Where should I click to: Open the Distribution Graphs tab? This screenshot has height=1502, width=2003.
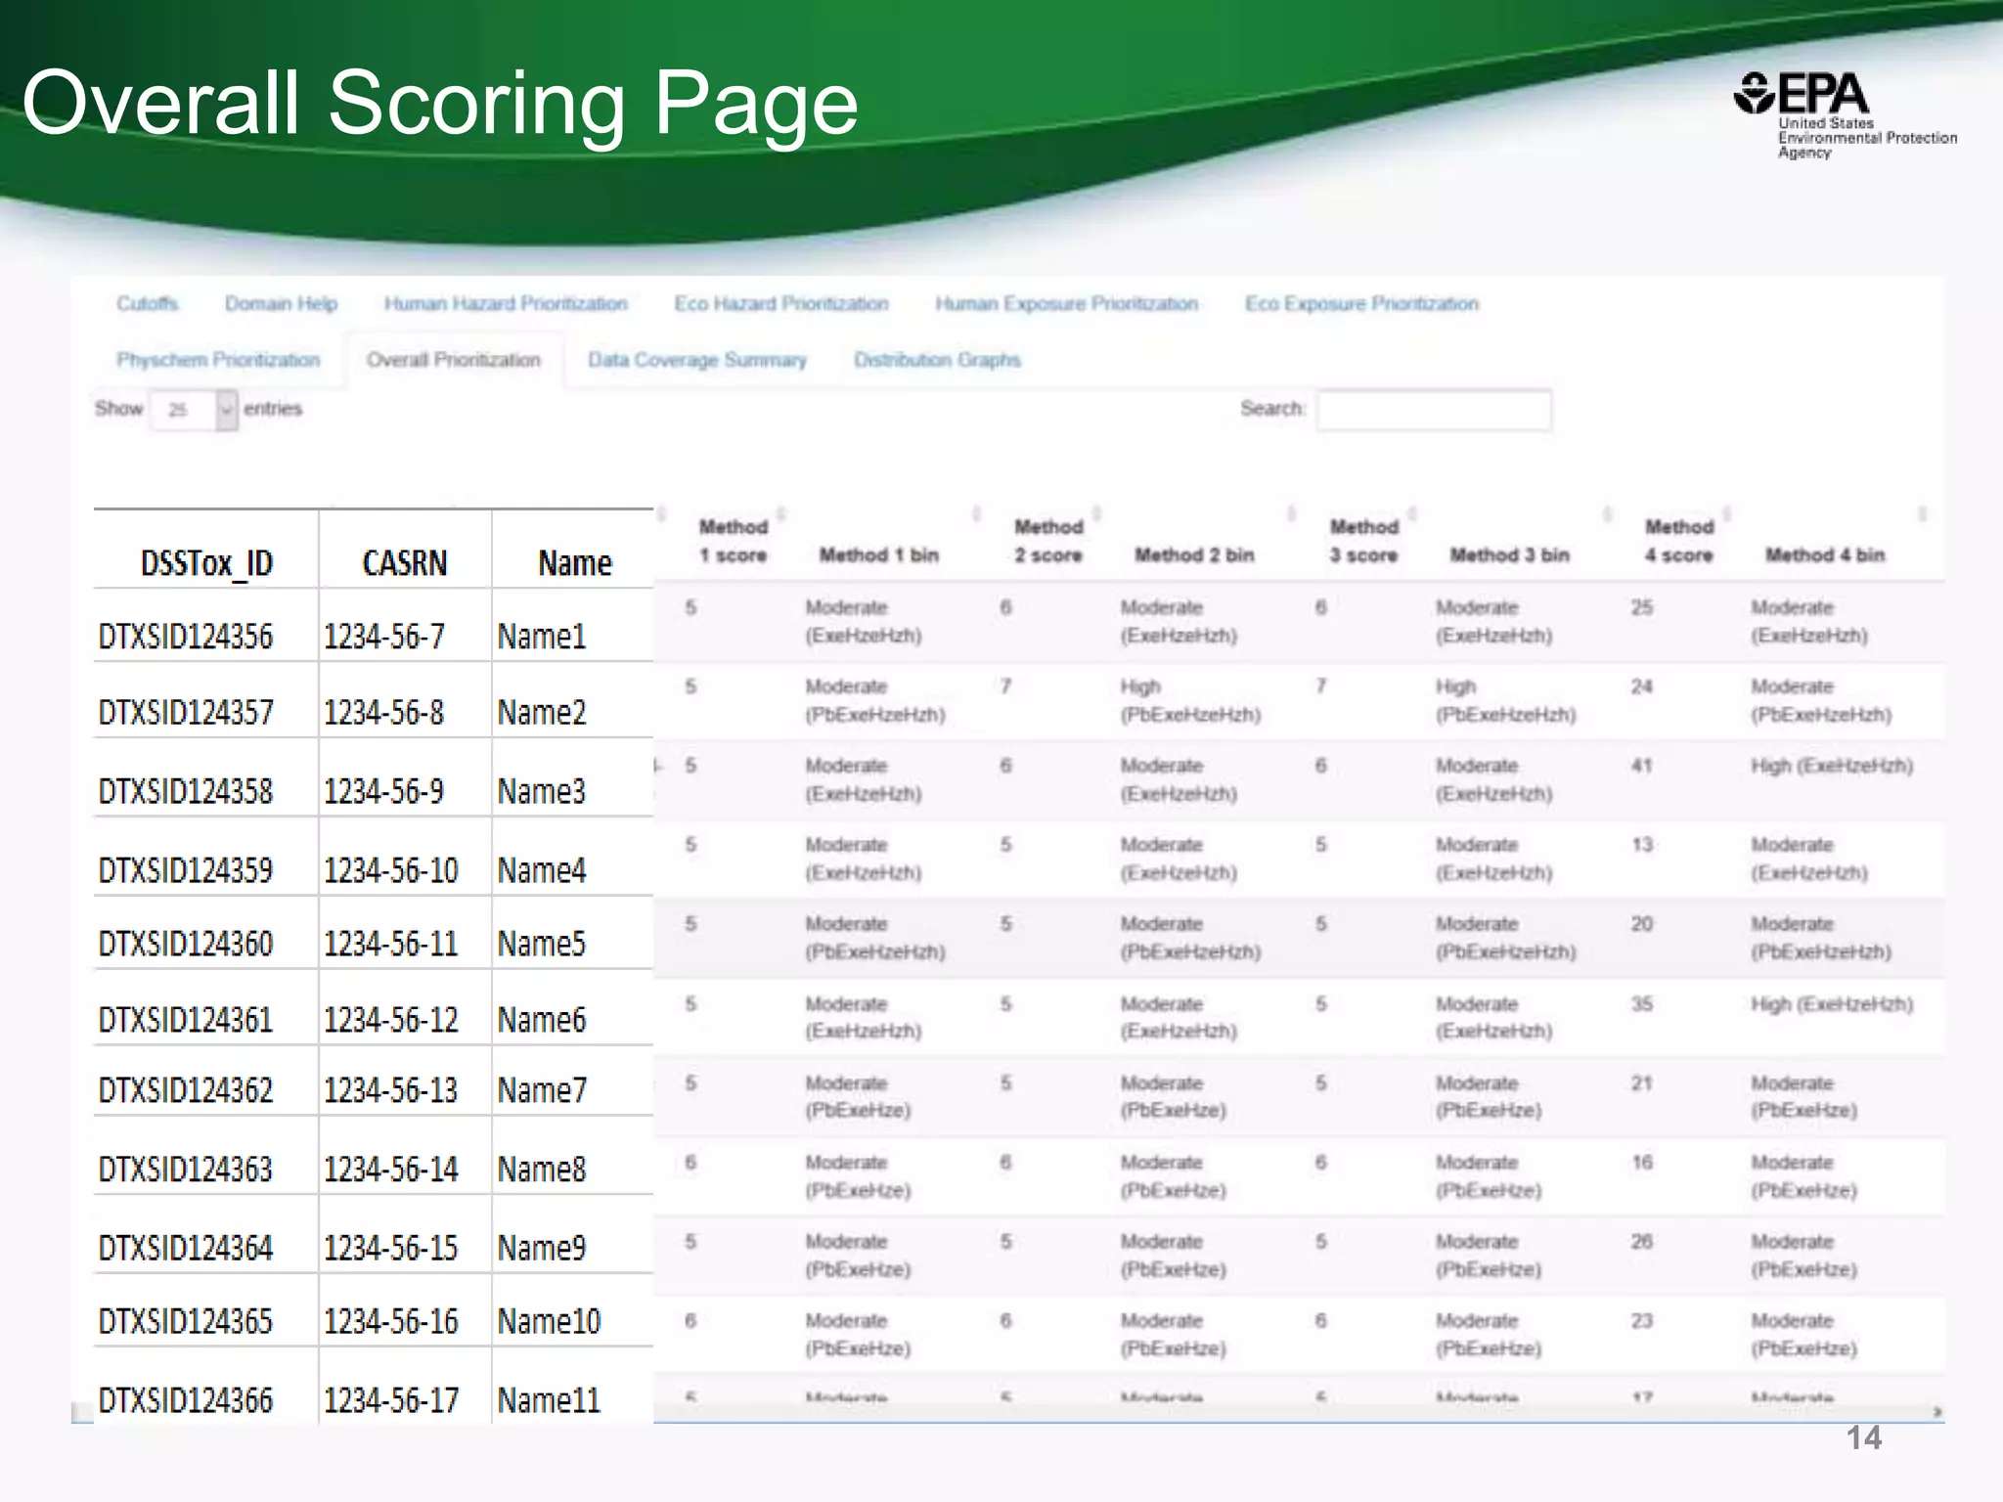937,360
